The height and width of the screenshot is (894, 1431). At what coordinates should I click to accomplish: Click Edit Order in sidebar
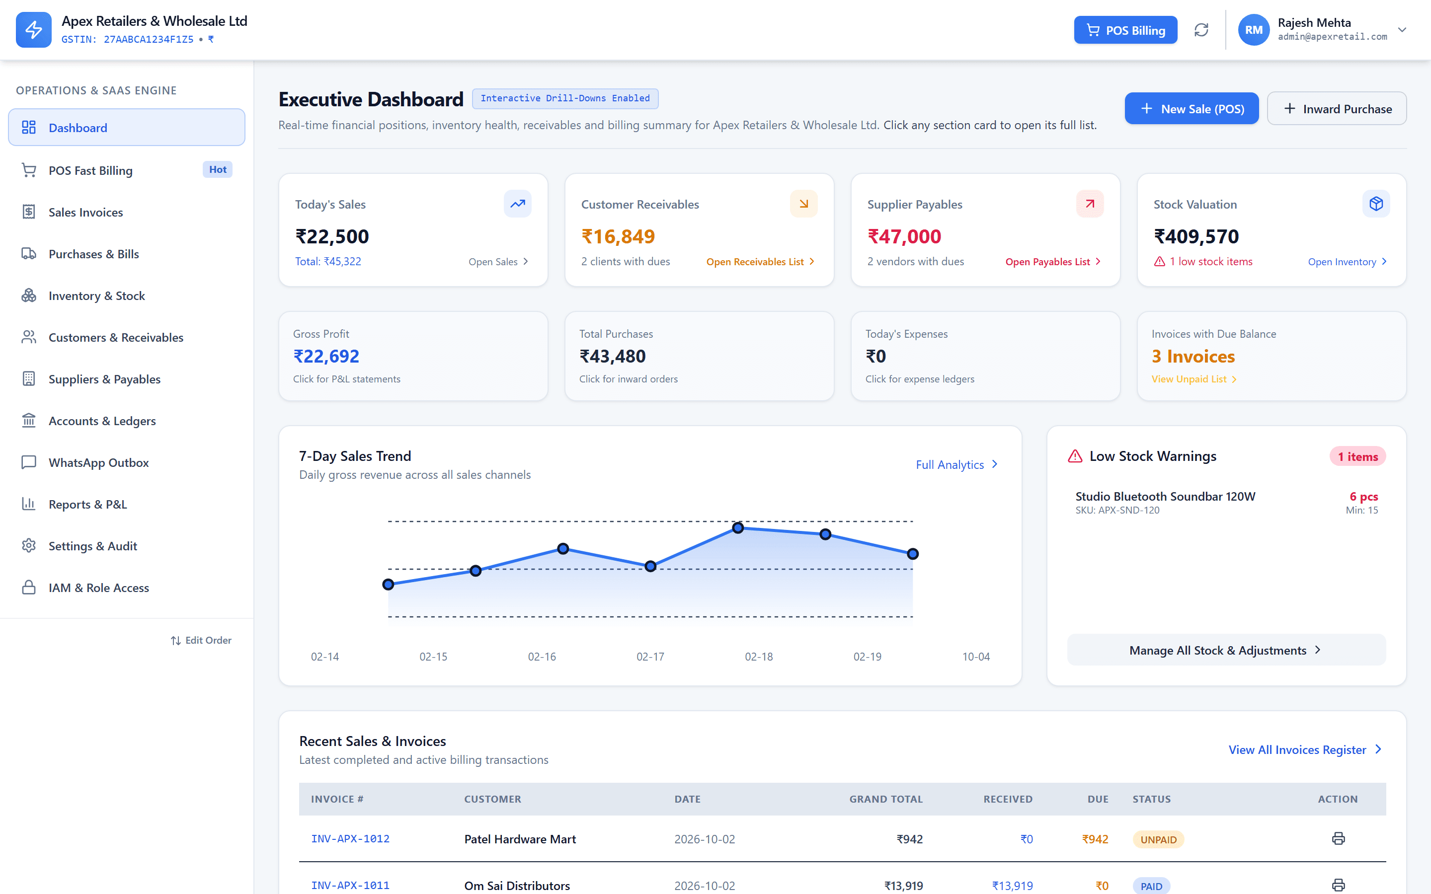click(x=201, y=640)
